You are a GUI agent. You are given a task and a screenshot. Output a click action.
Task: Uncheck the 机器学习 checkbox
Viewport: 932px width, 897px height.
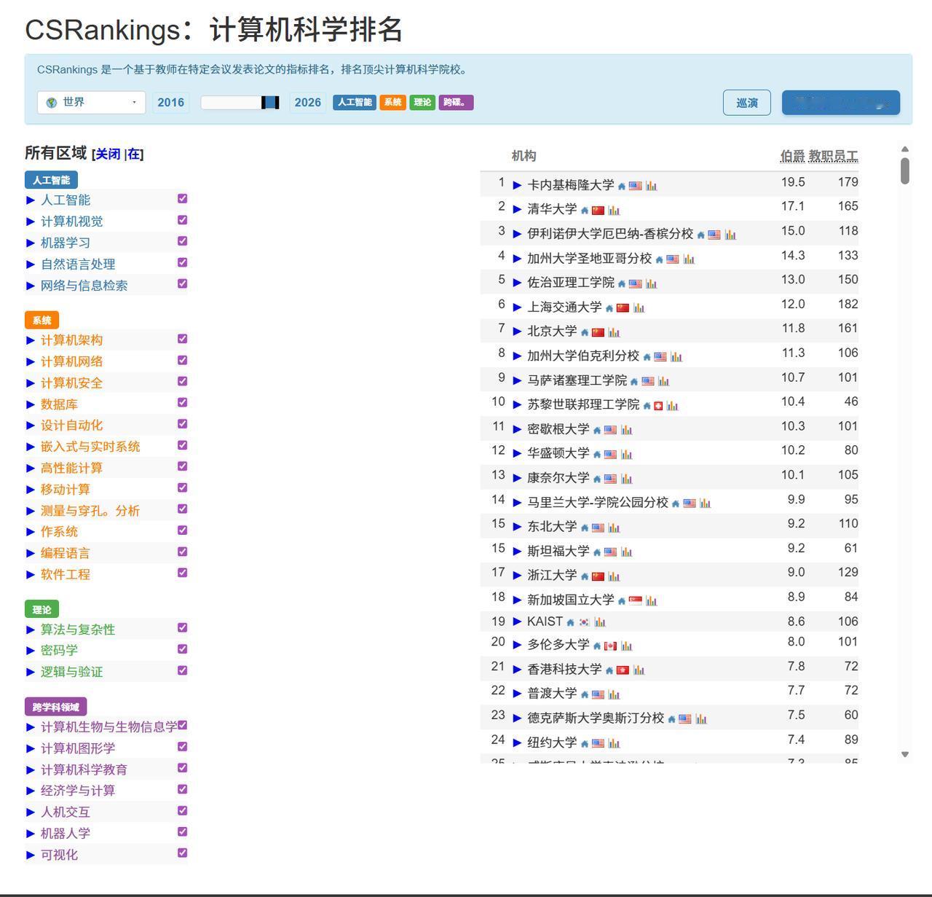[183, 240]
